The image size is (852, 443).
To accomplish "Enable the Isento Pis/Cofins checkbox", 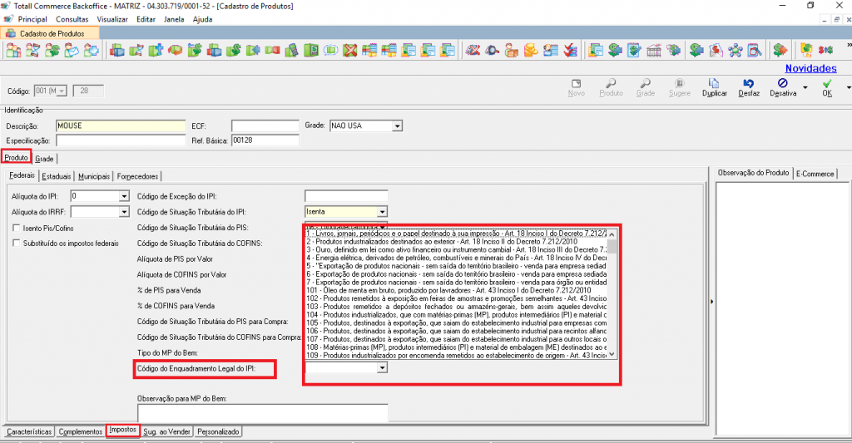I will tap(17, 228).
